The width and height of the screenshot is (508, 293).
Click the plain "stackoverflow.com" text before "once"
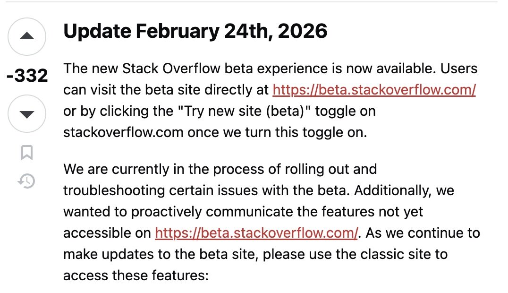pos(123,132)
